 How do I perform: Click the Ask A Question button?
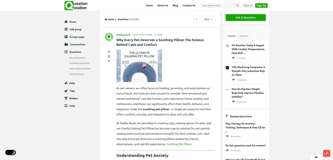[246, 17]
